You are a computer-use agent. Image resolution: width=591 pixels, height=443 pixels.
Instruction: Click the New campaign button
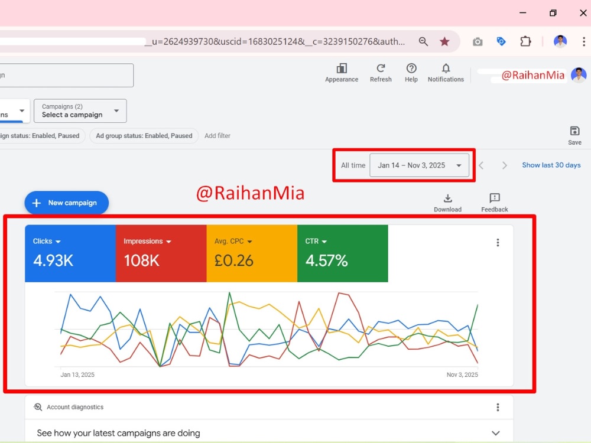(67, 203)
